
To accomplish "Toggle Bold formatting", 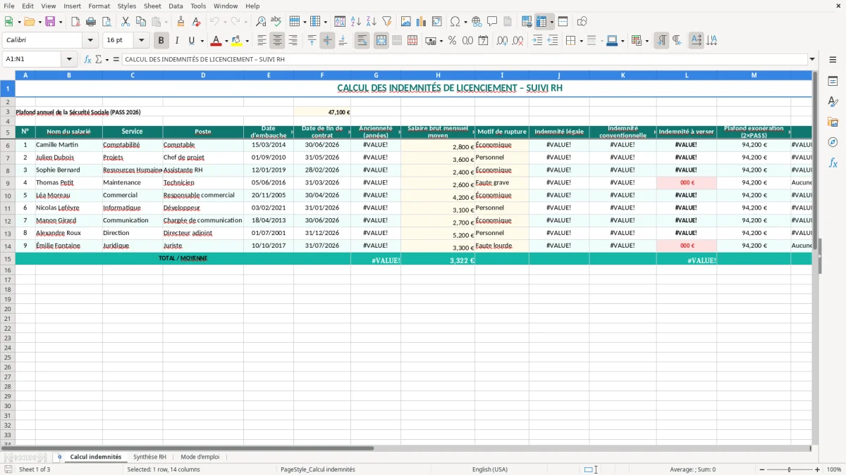I will click(161, 41).
